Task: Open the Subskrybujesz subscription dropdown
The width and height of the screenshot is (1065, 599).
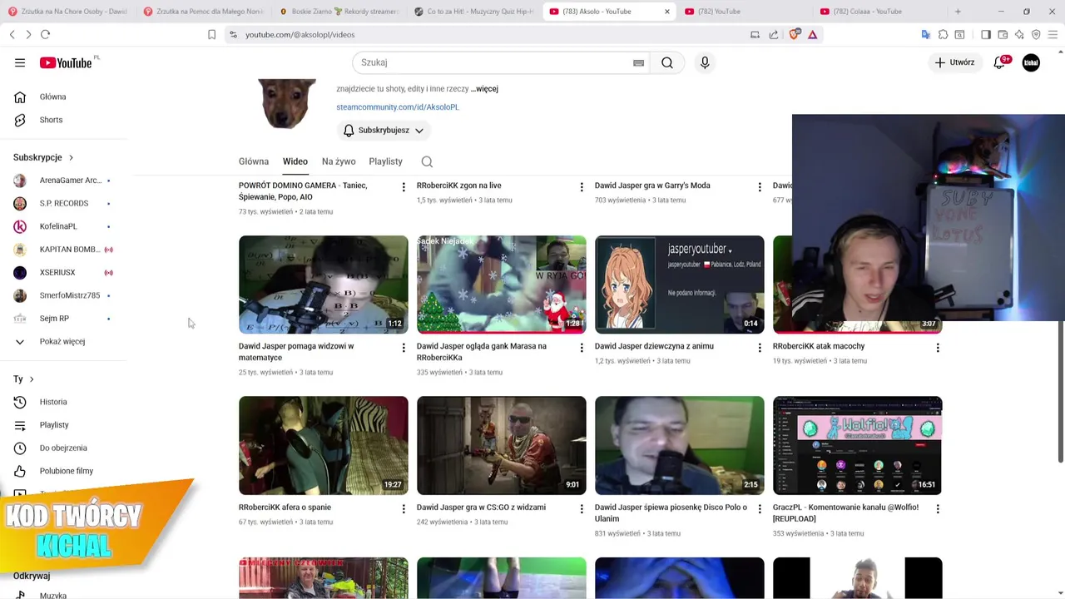Action: tap(384, 131)
